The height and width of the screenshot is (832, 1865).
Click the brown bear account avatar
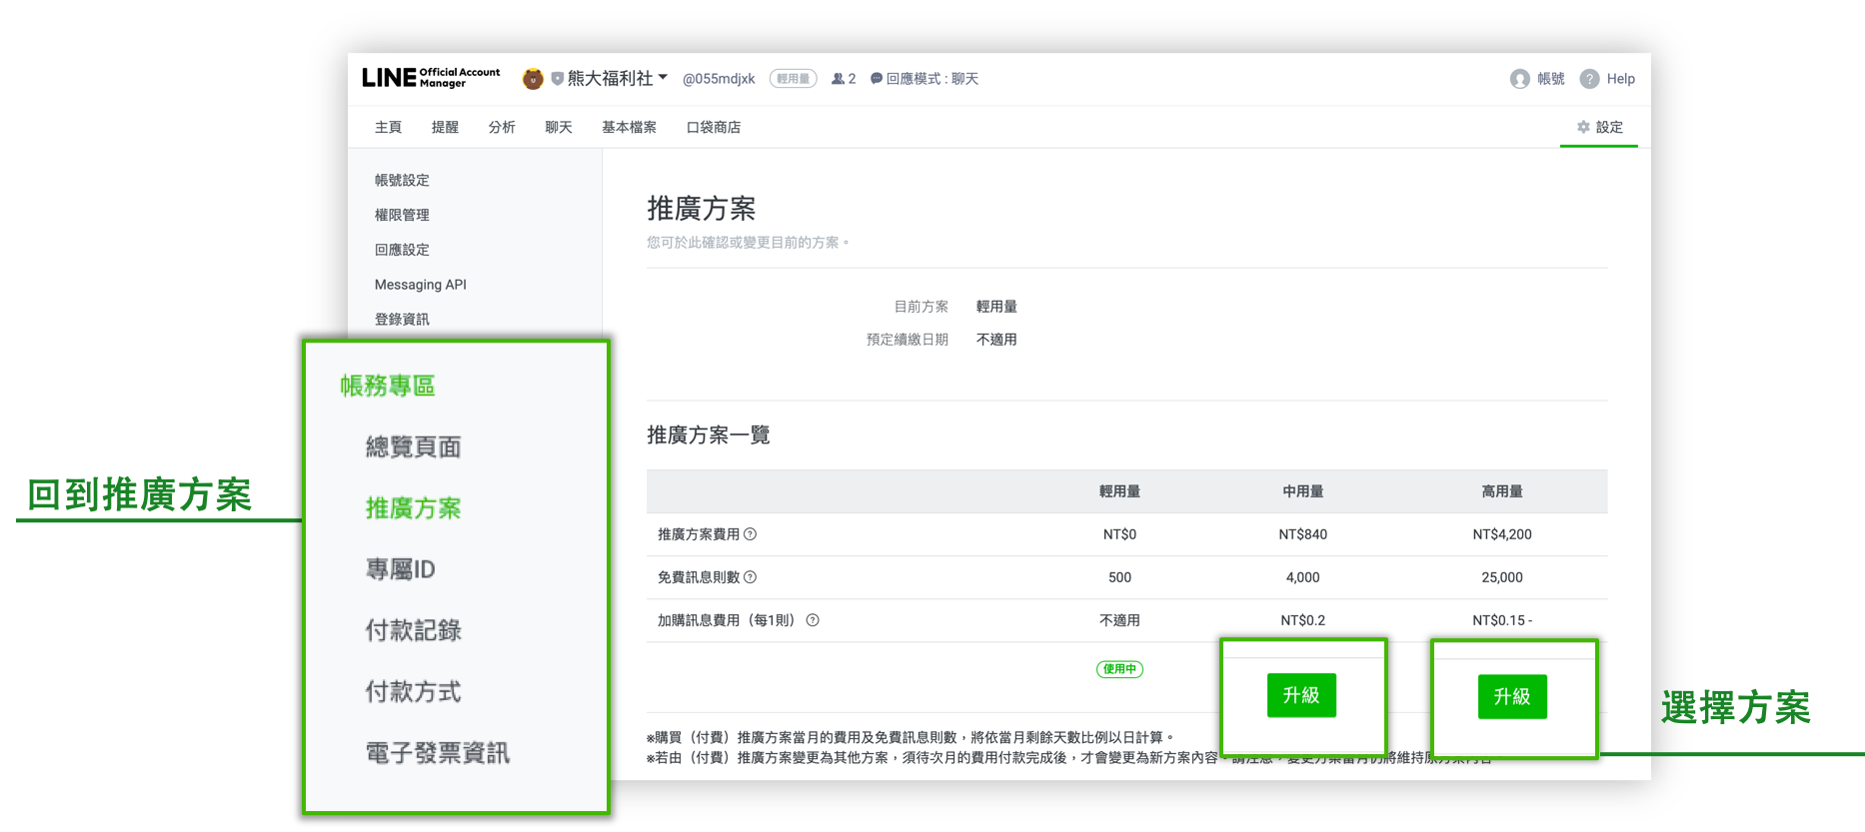point(533,78)
